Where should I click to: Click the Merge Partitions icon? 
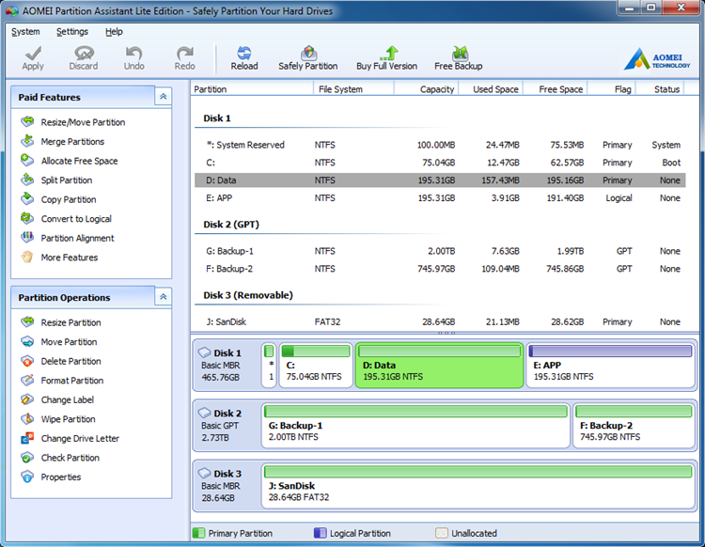[x=27, y=141]
